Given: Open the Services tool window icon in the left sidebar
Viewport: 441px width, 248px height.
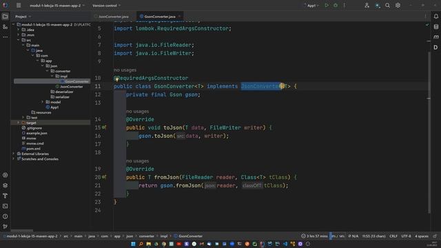Looking at the screenshot, I should 5,175.
